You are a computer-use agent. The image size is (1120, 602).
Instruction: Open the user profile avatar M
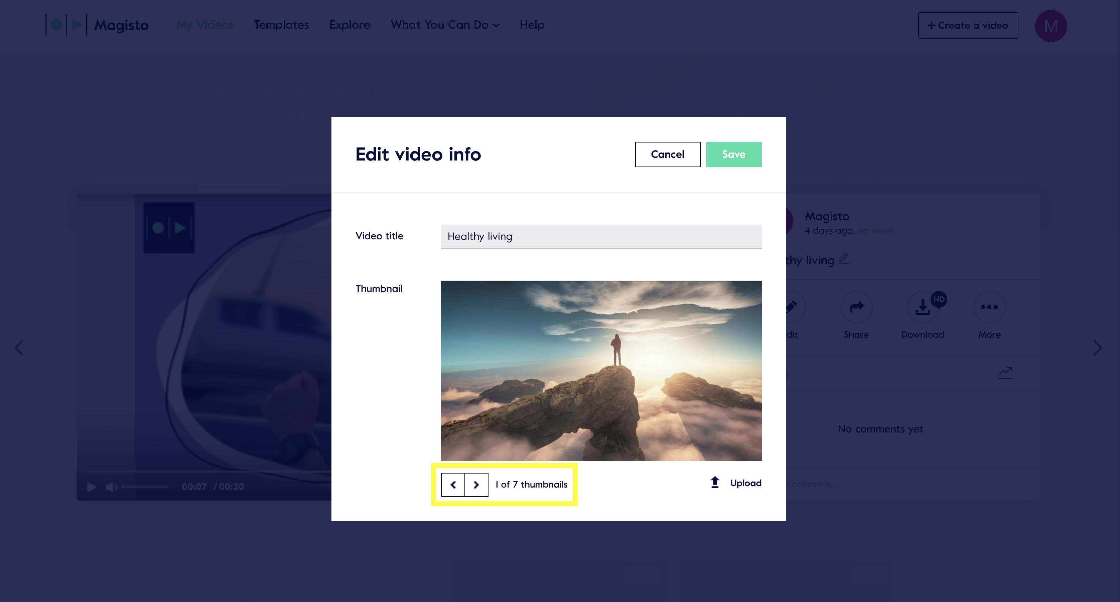[1051, 26]
